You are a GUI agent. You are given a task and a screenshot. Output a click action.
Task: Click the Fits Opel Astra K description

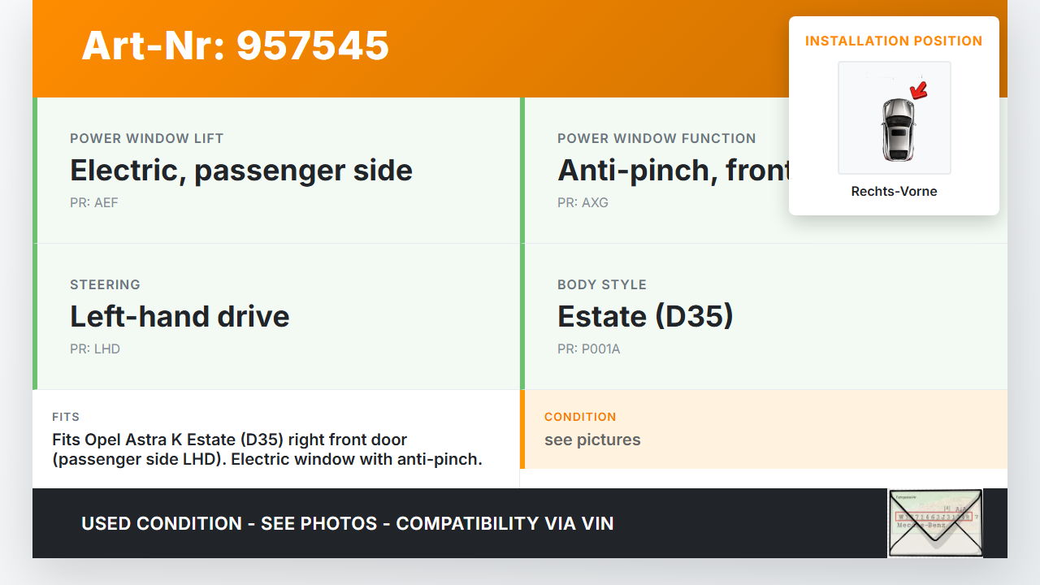click(267, 449)
